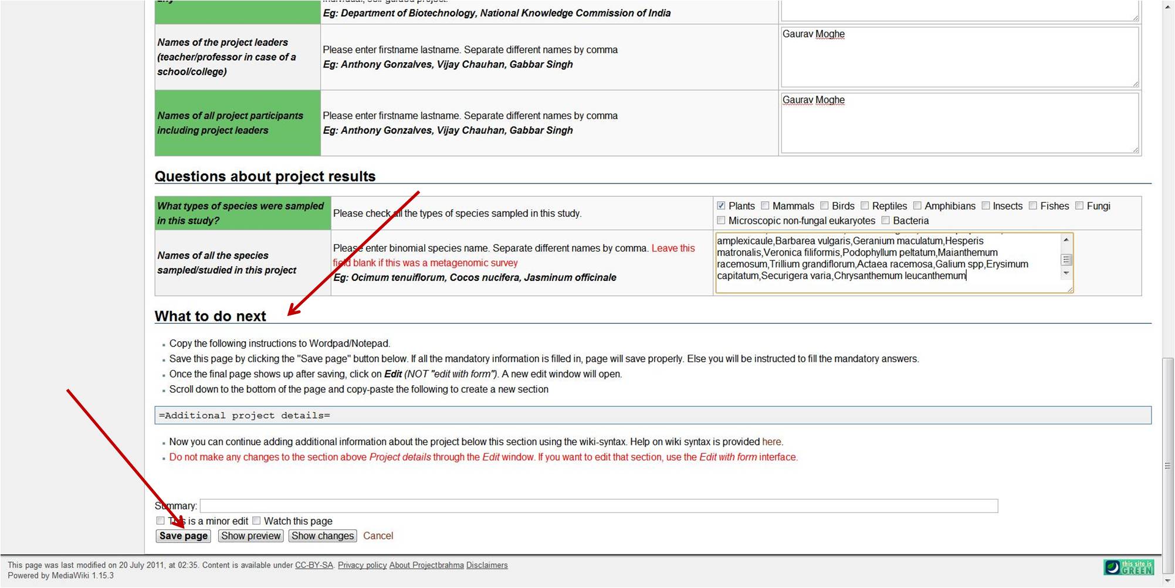The image size is (1175, 588).
Task: Click the browser page vertical scrollbar thumb
Action: [1168, 467]
